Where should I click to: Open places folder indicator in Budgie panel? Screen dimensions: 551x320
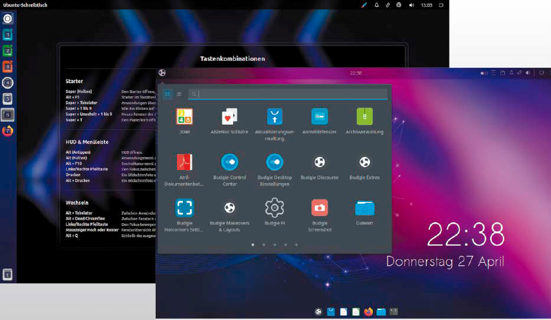coord(503,73)
